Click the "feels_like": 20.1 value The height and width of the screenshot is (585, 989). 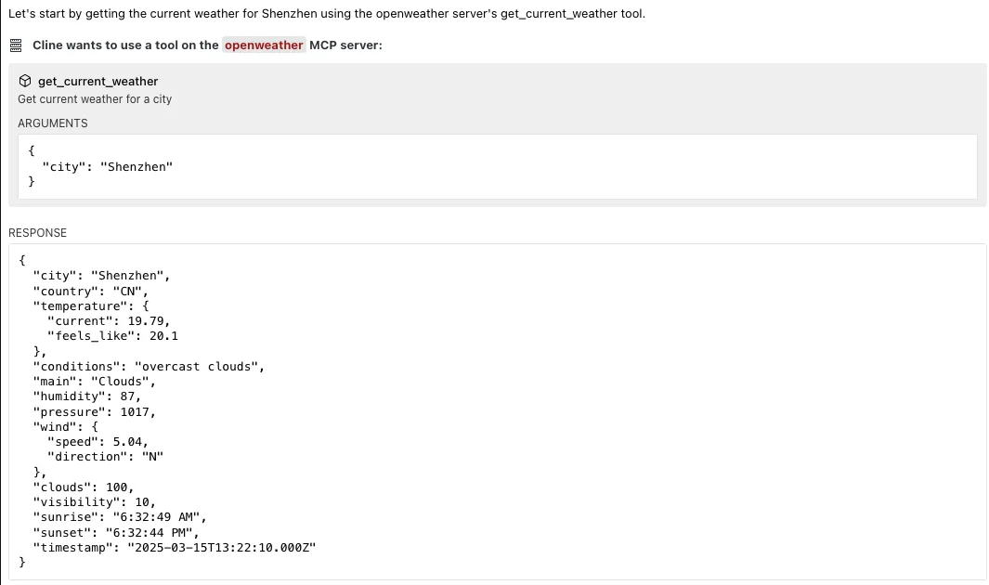pos(113,336)
